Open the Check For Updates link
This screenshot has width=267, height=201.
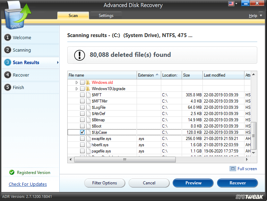pyautogui.click(x=28, y=184)
